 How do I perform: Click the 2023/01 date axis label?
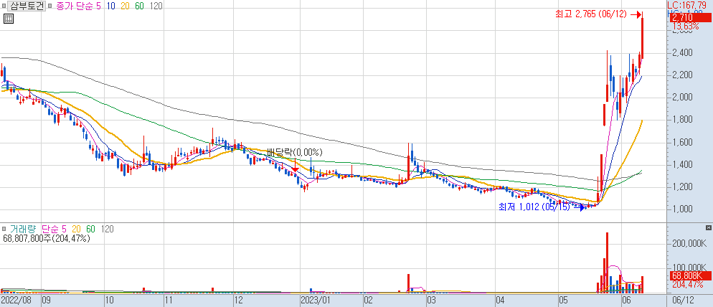(317, 301)
